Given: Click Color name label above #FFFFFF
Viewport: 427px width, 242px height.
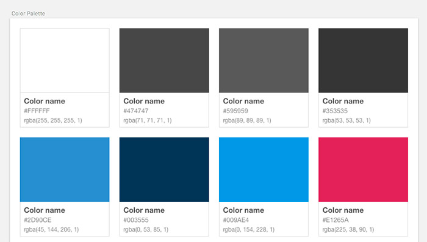Looking at the screenshot, I should 45,101.
